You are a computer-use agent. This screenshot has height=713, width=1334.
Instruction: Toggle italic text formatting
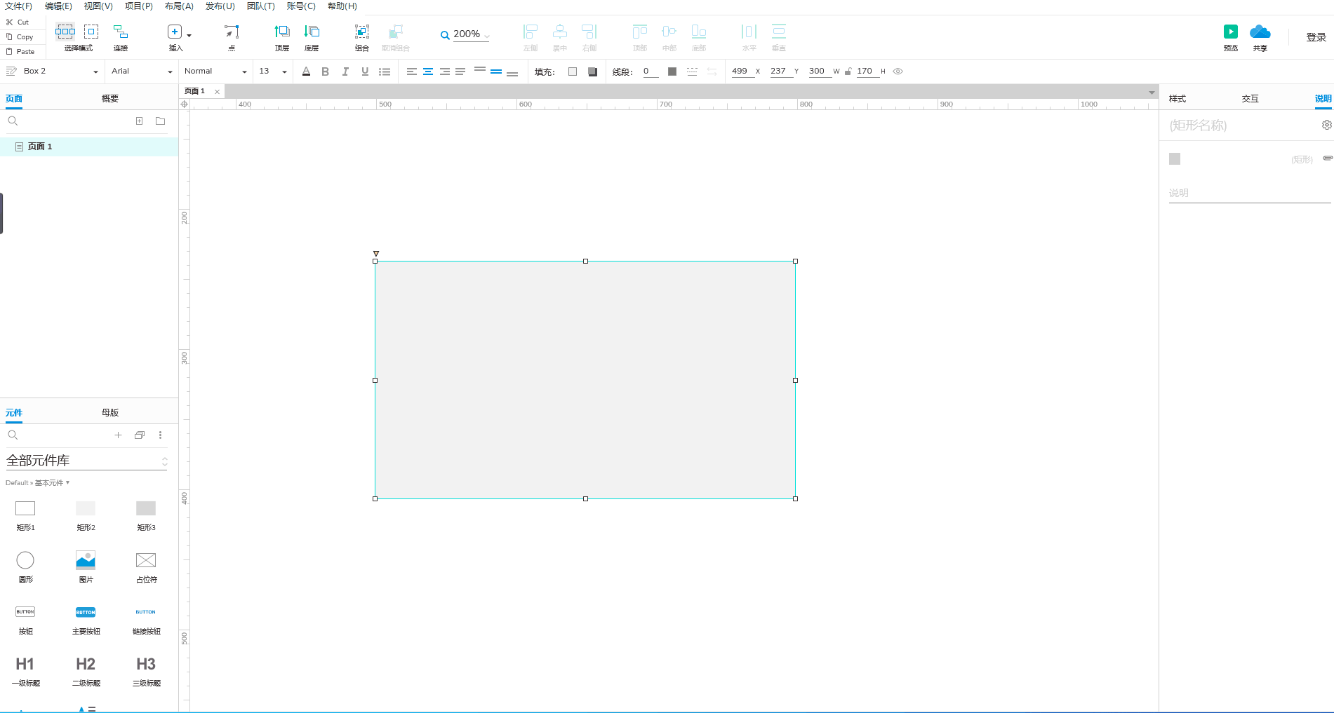[345, 72]
